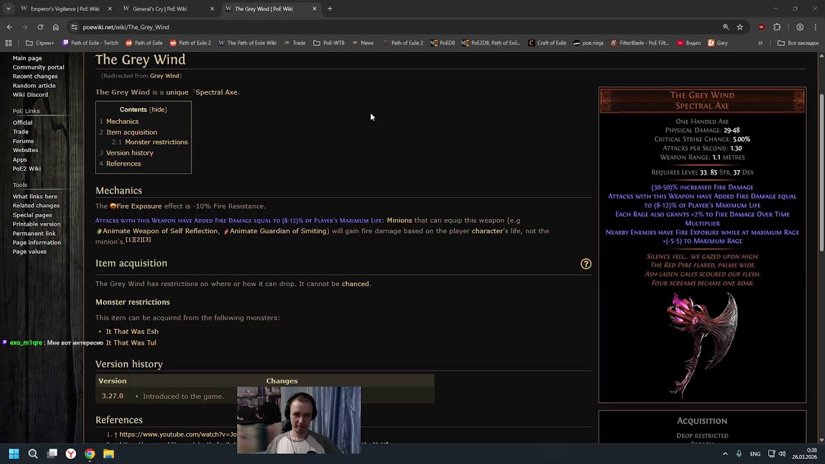Open the browser profile avatar
The height and width of the screenshot is (464, 825).
pyautogui.click(x=800, y=27)
